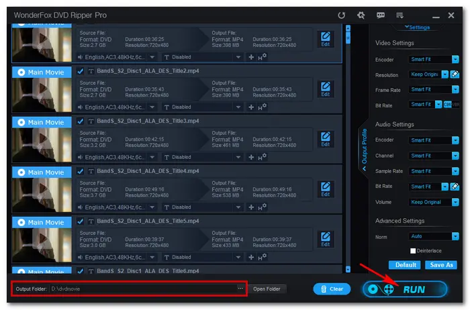Click the Default button
470x310 pixels.
406,265
